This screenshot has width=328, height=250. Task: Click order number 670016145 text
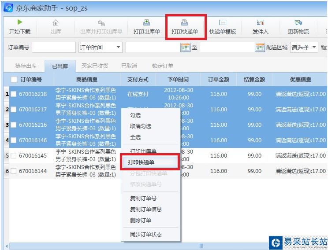(33, 156)
